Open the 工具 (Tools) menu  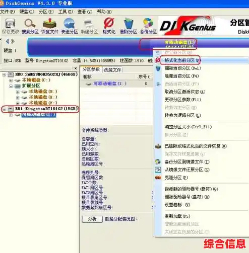[66, 12]
